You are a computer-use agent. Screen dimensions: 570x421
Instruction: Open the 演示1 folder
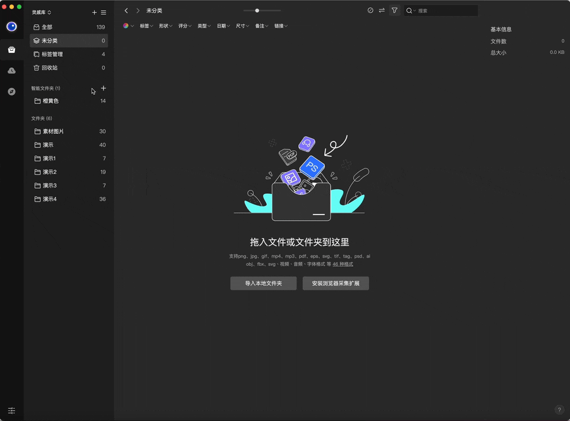tap(69, 158)
